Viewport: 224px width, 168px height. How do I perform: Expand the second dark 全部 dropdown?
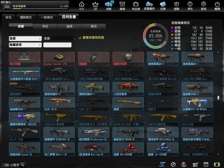59,39
